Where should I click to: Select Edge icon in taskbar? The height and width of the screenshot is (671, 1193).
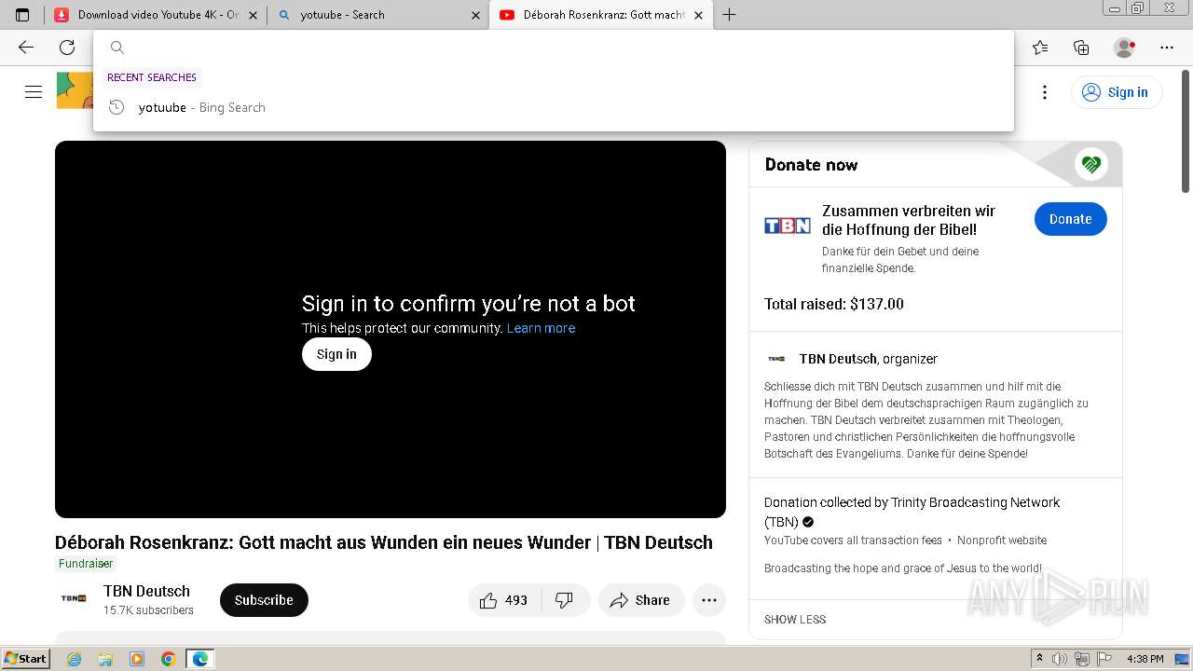tap(200, 659)
